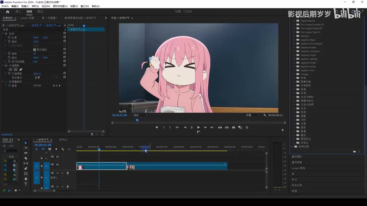
Task: Select the Slip tool
Action: (x=26, y=163)
